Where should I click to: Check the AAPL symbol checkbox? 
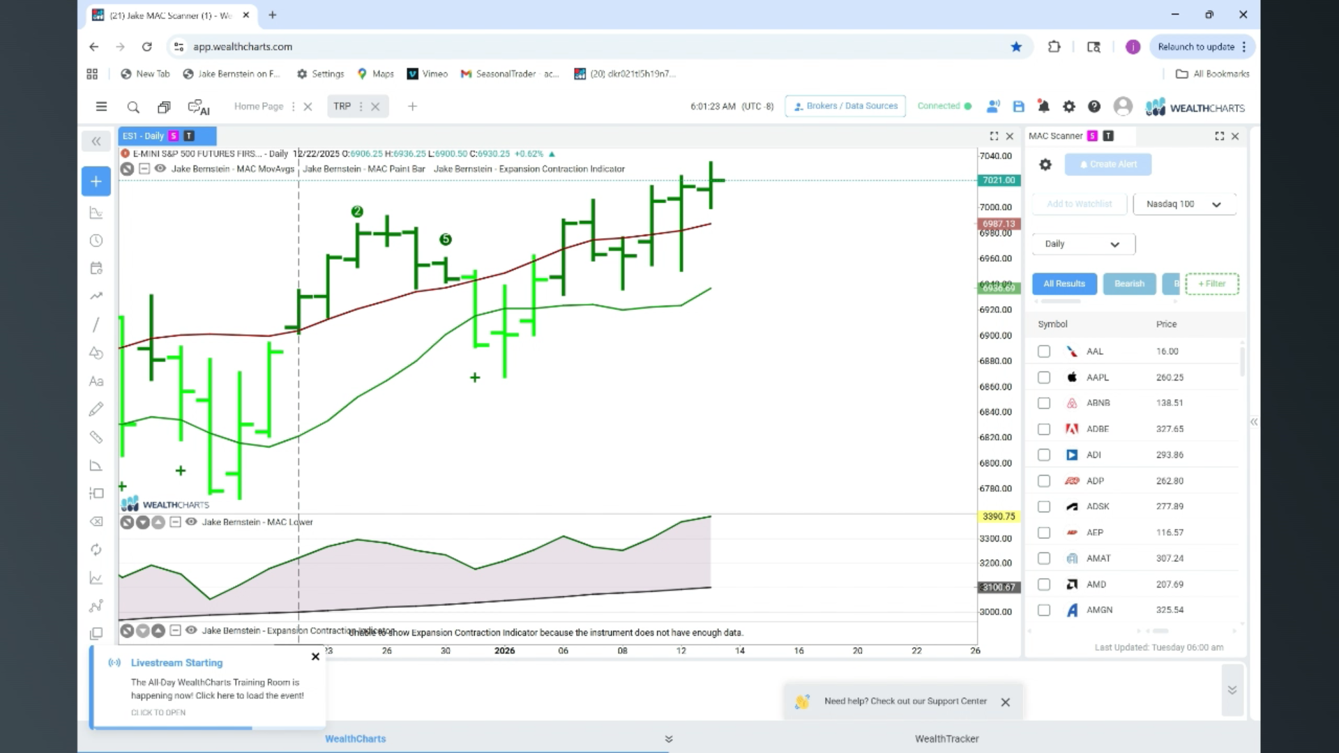coord(1044,377)
